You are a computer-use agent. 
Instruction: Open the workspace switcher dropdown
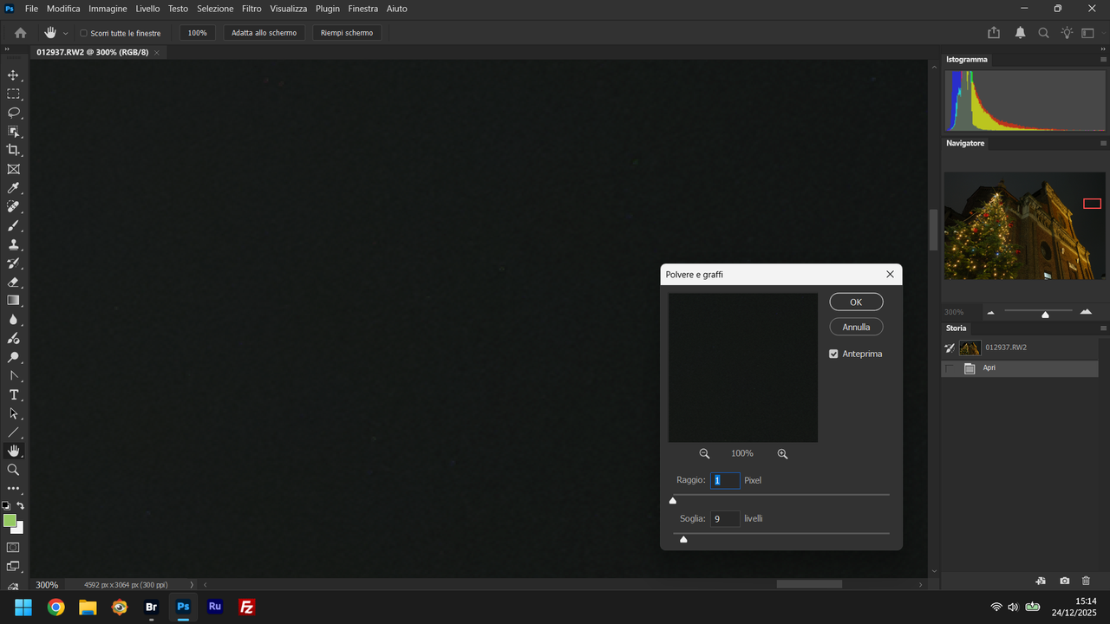coord(1087,33)
